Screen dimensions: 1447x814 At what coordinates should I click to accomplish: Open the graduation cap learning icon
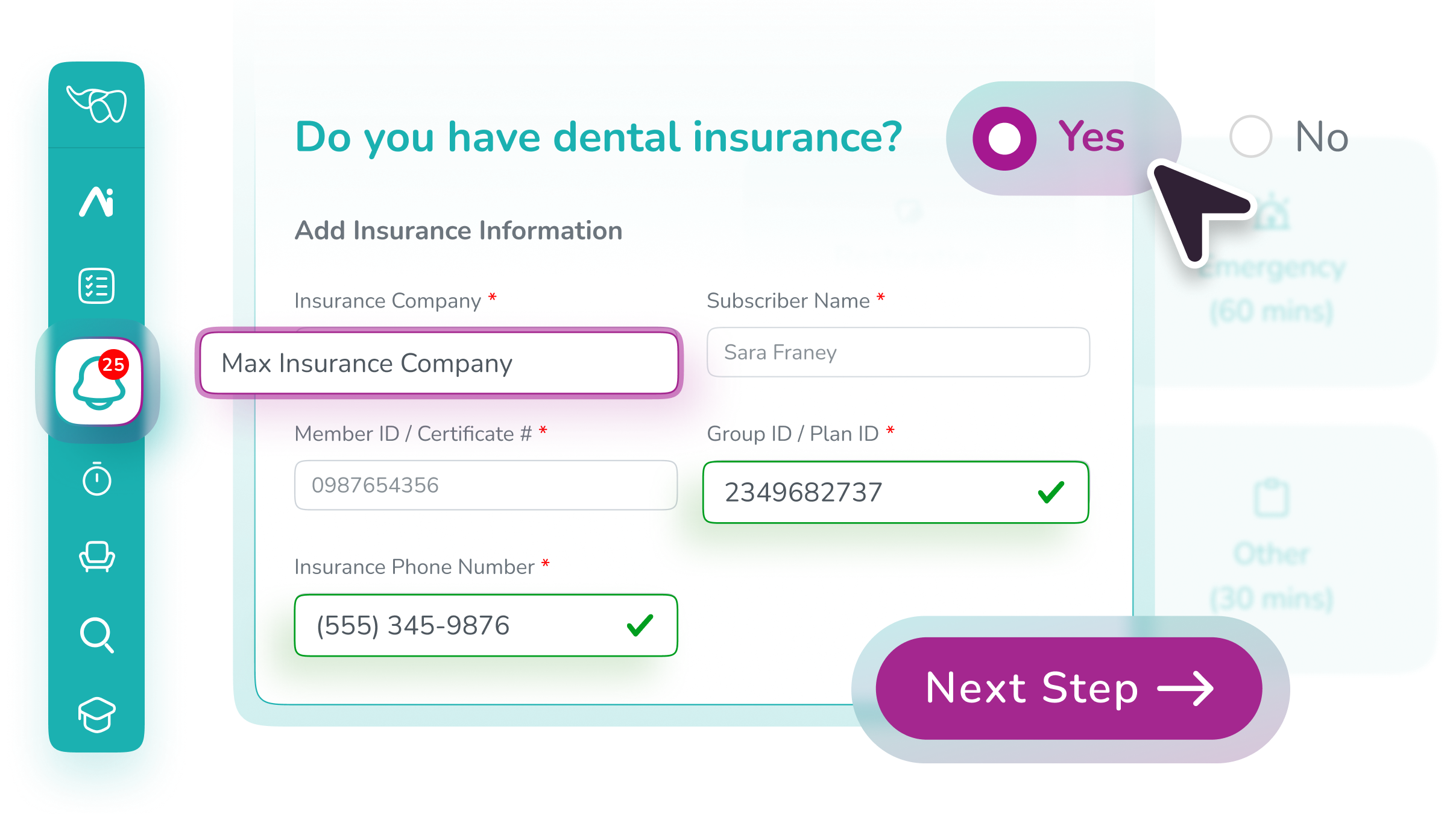96,715
